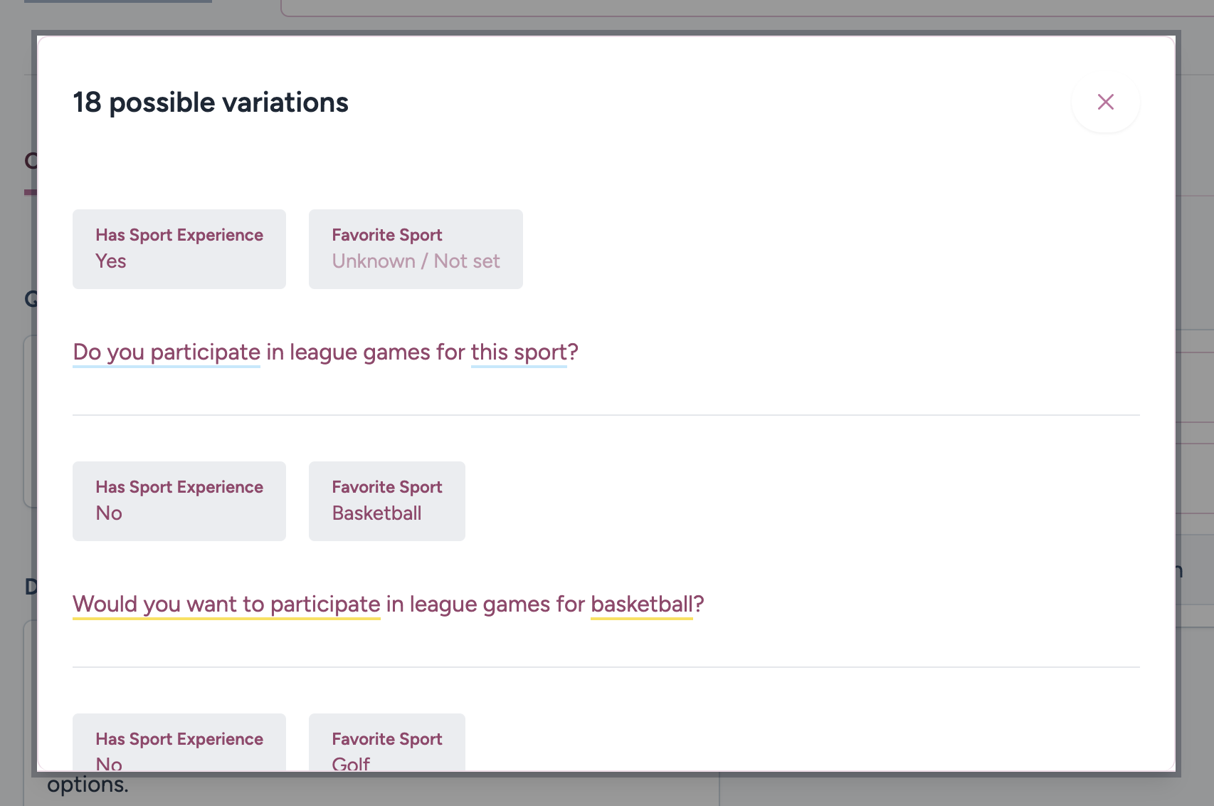Click the blue-underlined "this sport" phrase
1214x806 pixels.
click(518, 352)
